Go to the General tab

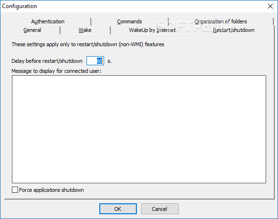(32, 30)
